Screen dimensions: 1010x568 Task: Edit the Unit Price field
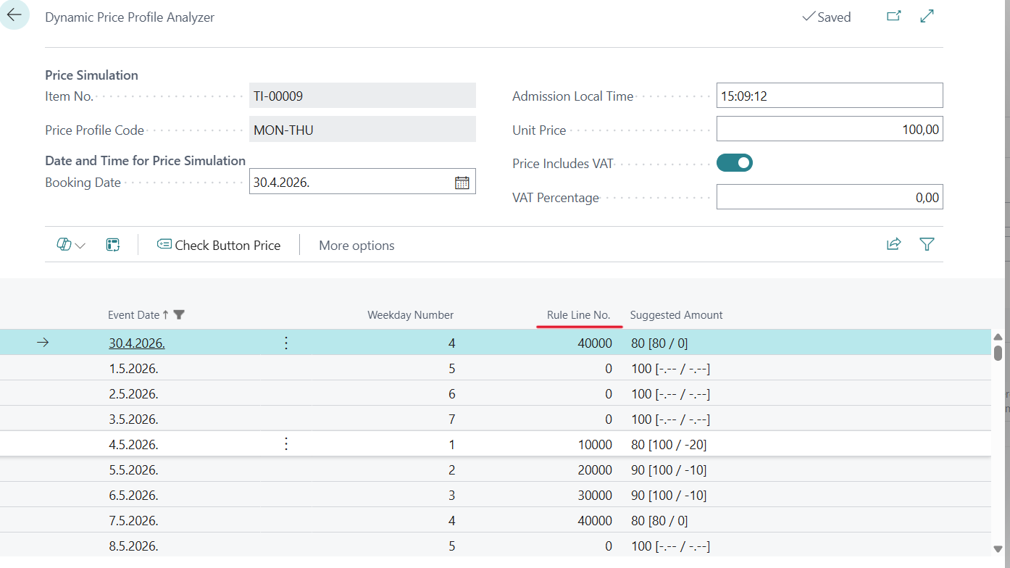pos(830,130)
